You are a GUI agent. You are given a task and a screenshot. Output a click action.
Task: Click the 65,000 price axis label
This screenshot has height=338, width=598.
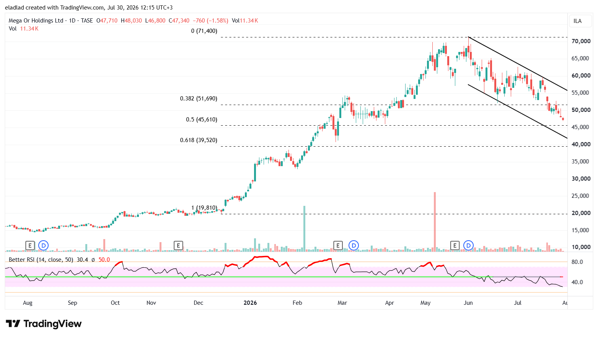581,58
